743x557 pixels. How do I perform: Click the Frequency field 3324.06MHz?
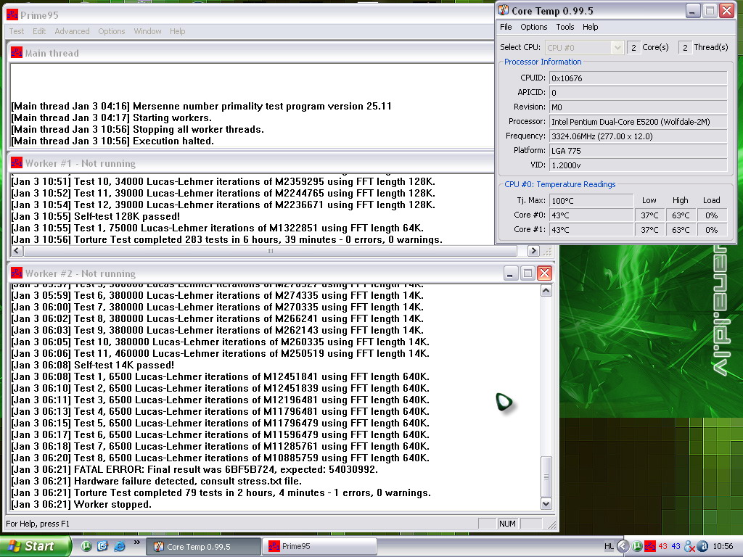click(x=638, y=136)
